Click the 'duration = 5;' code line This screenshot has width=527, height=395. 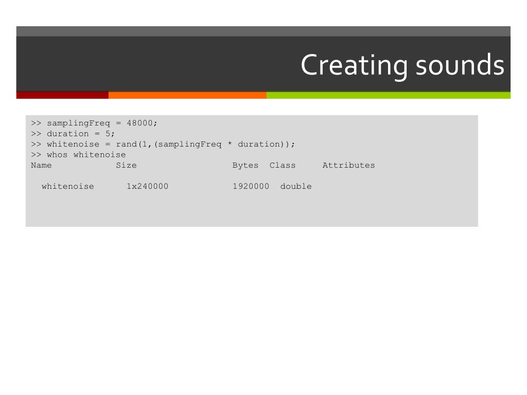tap(73, 134)
